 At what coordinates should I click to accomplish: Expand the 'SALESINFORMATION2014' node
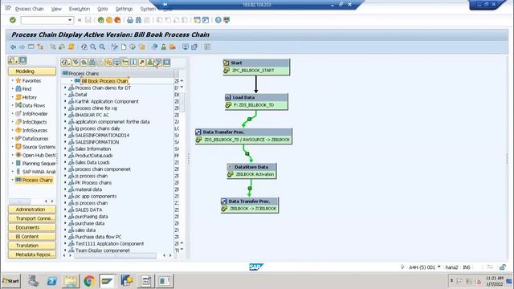click(x=65, y=135)
